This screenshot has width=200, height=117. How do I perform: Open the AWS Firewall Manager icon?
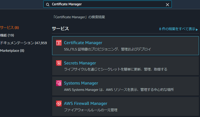tap(59, 104)
